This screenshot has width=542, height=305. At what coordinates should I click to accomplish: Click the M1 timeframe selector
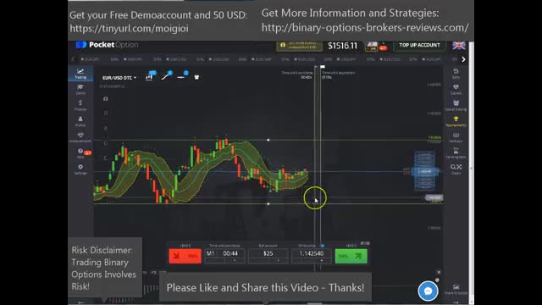point(210,253)
